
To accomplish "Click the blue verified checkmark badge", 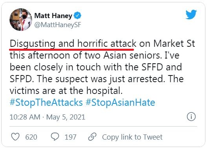I will tap(77, 16).
